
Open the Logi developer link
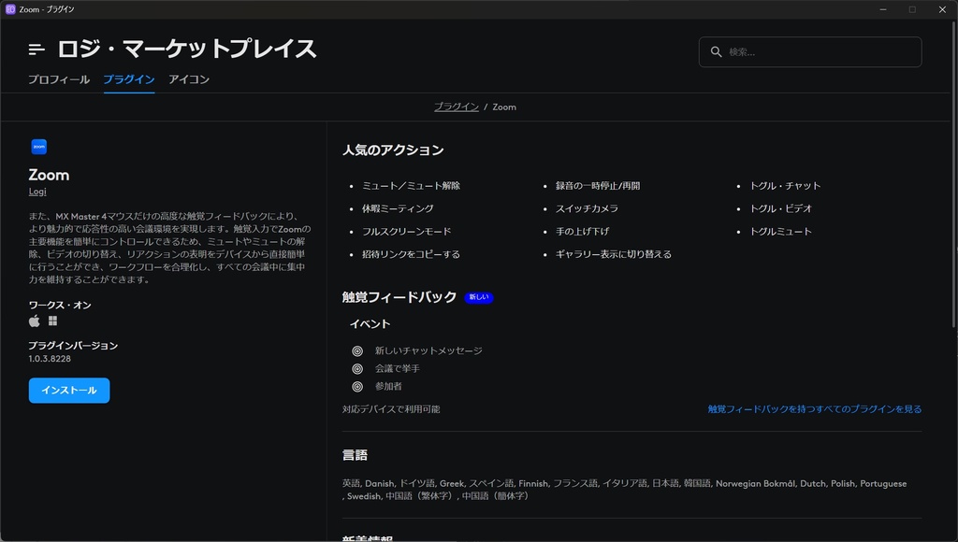(x=37, y=193)
